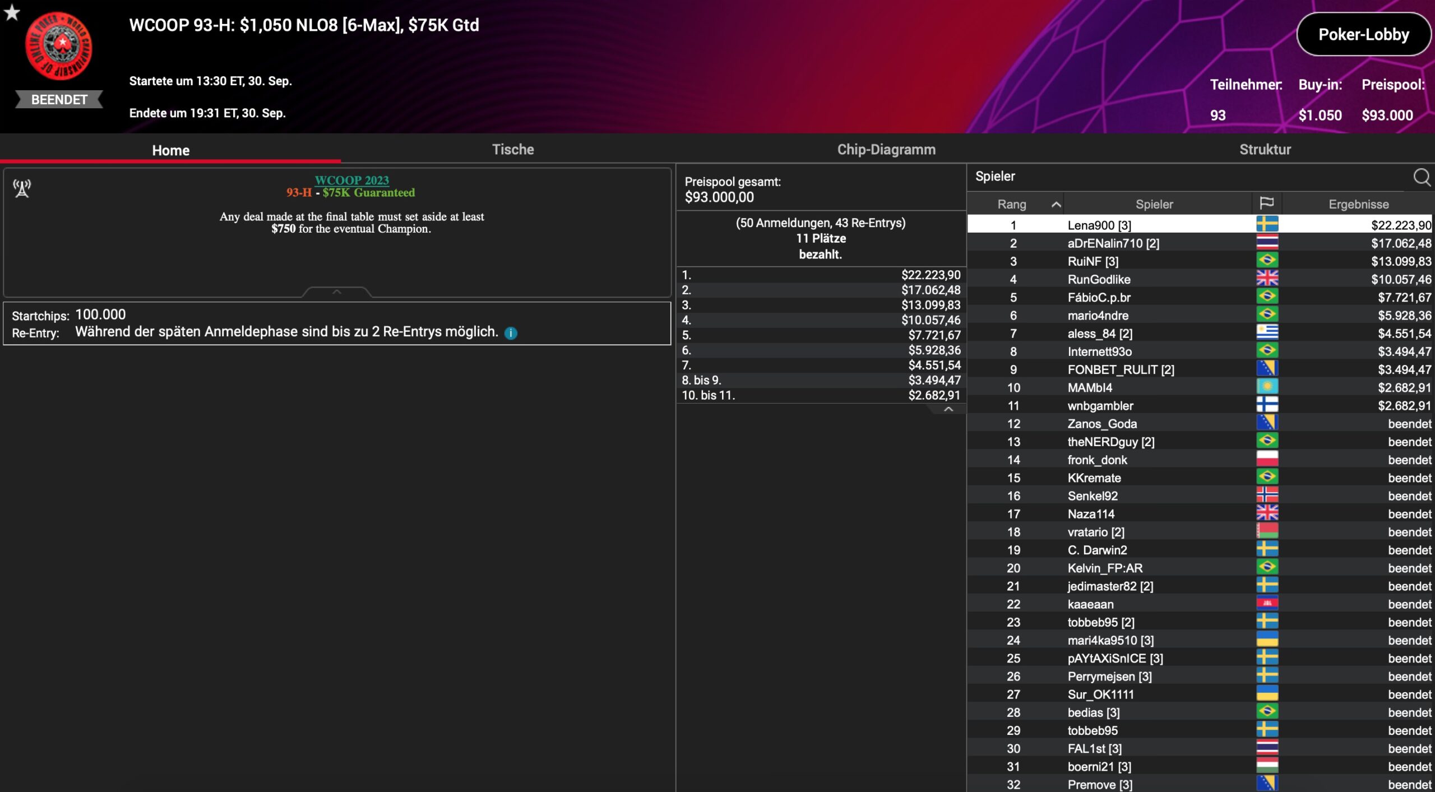Click the broadcast antenna icon
1435x792 pixels.
tap(22, 188)
